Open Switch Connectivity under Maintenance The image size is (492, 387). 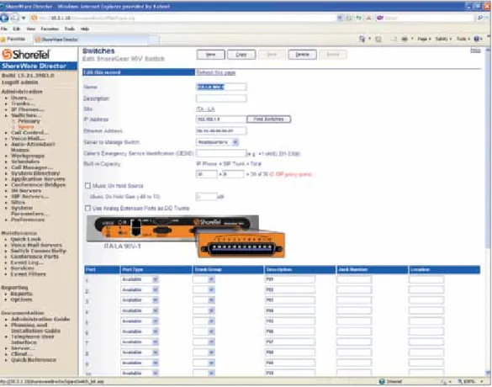click(x=39, y=251)
